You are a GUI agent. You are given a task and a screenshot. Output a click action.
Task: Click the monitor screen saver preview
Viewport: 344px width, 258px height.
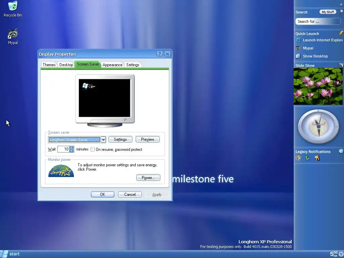104,98
